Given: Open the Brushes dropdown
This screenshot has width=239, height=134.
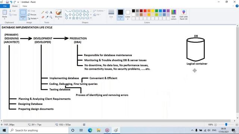Looking at the screenshot, I should point(59,15).
